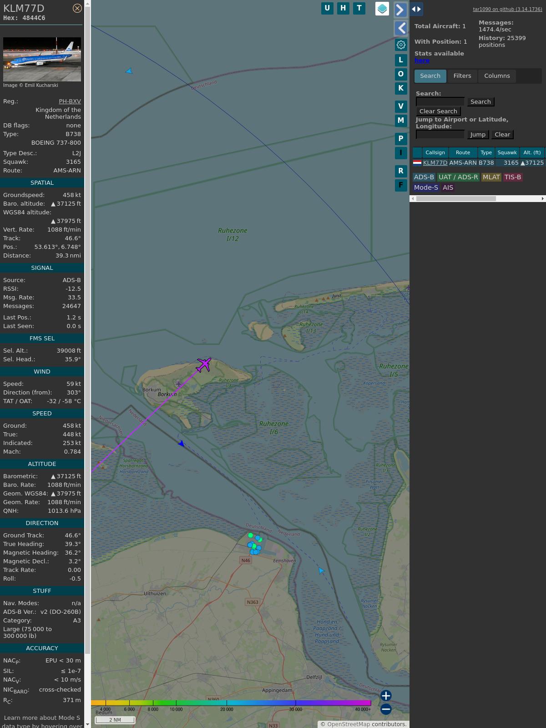Screen dimensions: 546x728
Task: Toggle the AIS source legend
Action: (448, 188)
